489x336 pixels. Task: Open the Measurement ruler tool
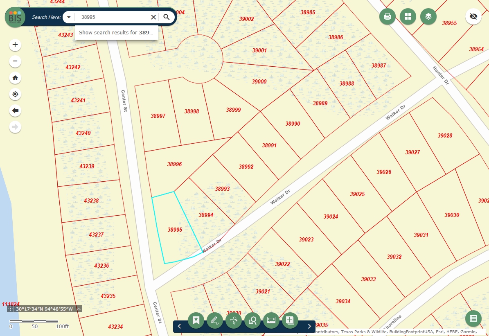[x=271, y=320]
